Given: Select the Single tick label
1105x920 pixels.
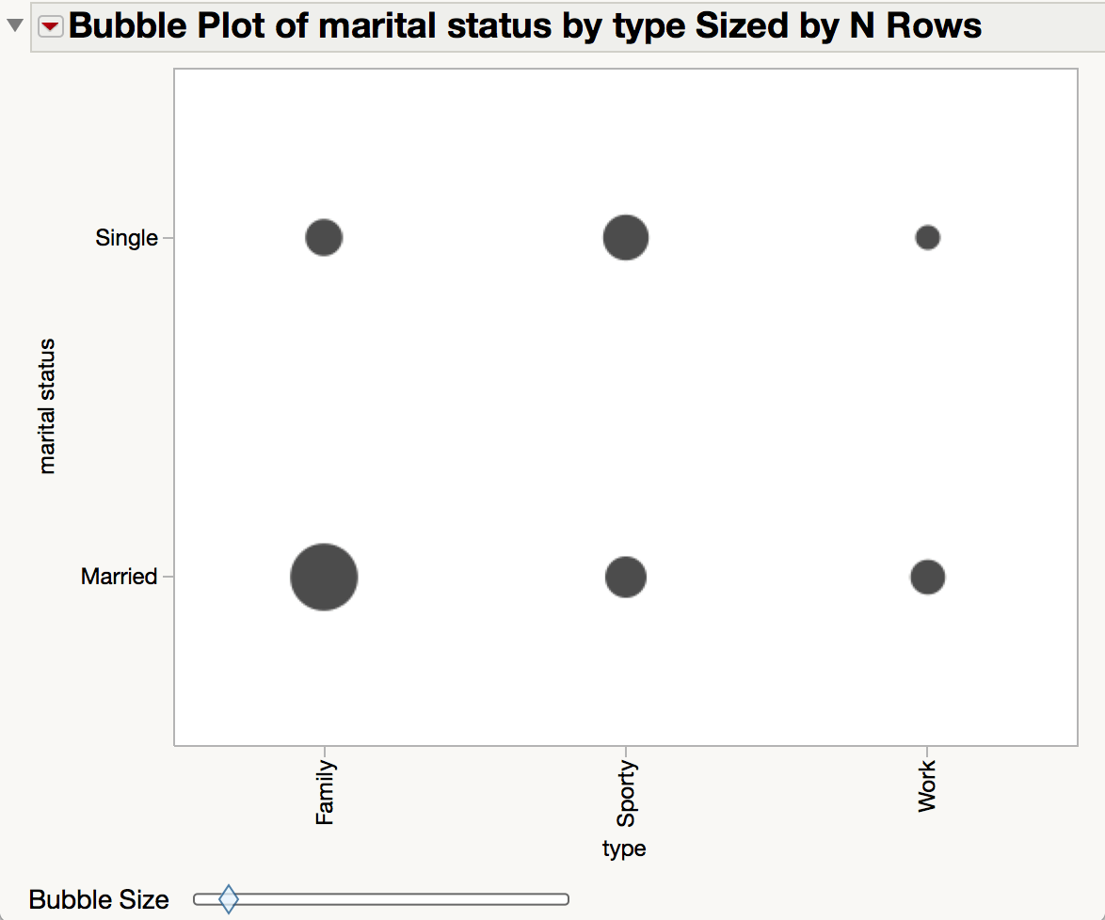Looking at the screenshot, I should pyautogui.click(x=127, y=237).
